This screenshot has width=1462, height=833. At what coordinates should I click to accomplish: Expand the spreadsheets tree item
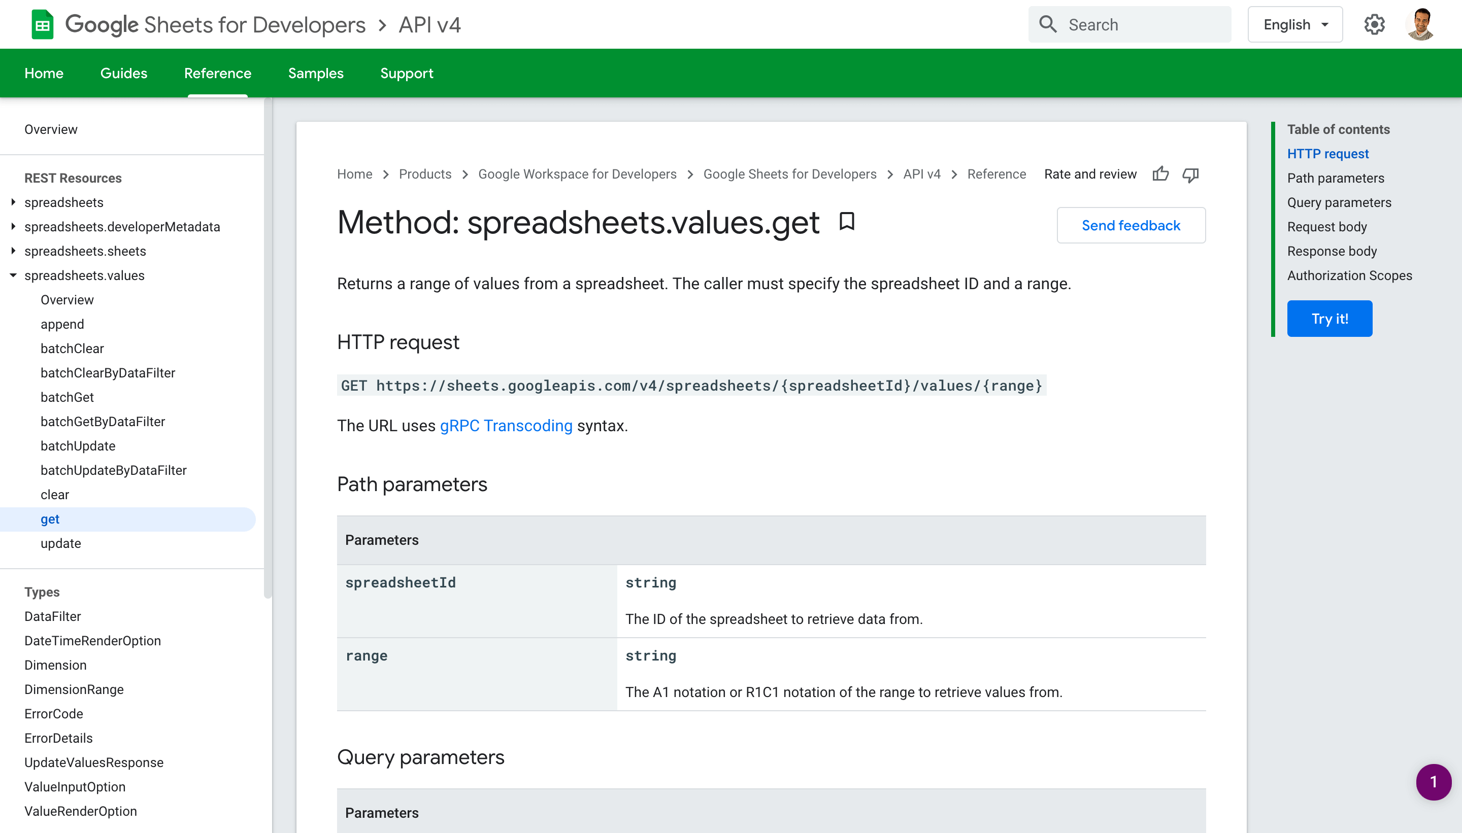coord(13,202)
